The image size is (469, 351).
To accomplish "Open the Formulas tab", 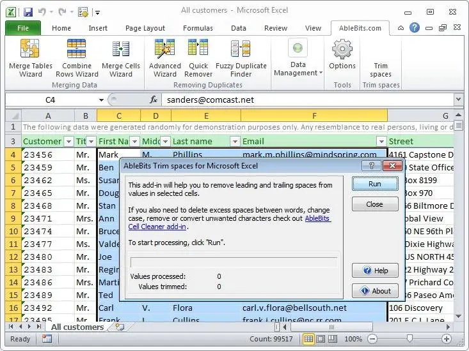I will (198, 28).
